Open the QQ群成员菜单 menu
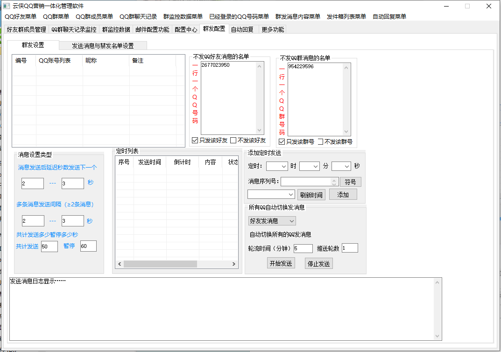The image size is (501, 352). [94, 17]
